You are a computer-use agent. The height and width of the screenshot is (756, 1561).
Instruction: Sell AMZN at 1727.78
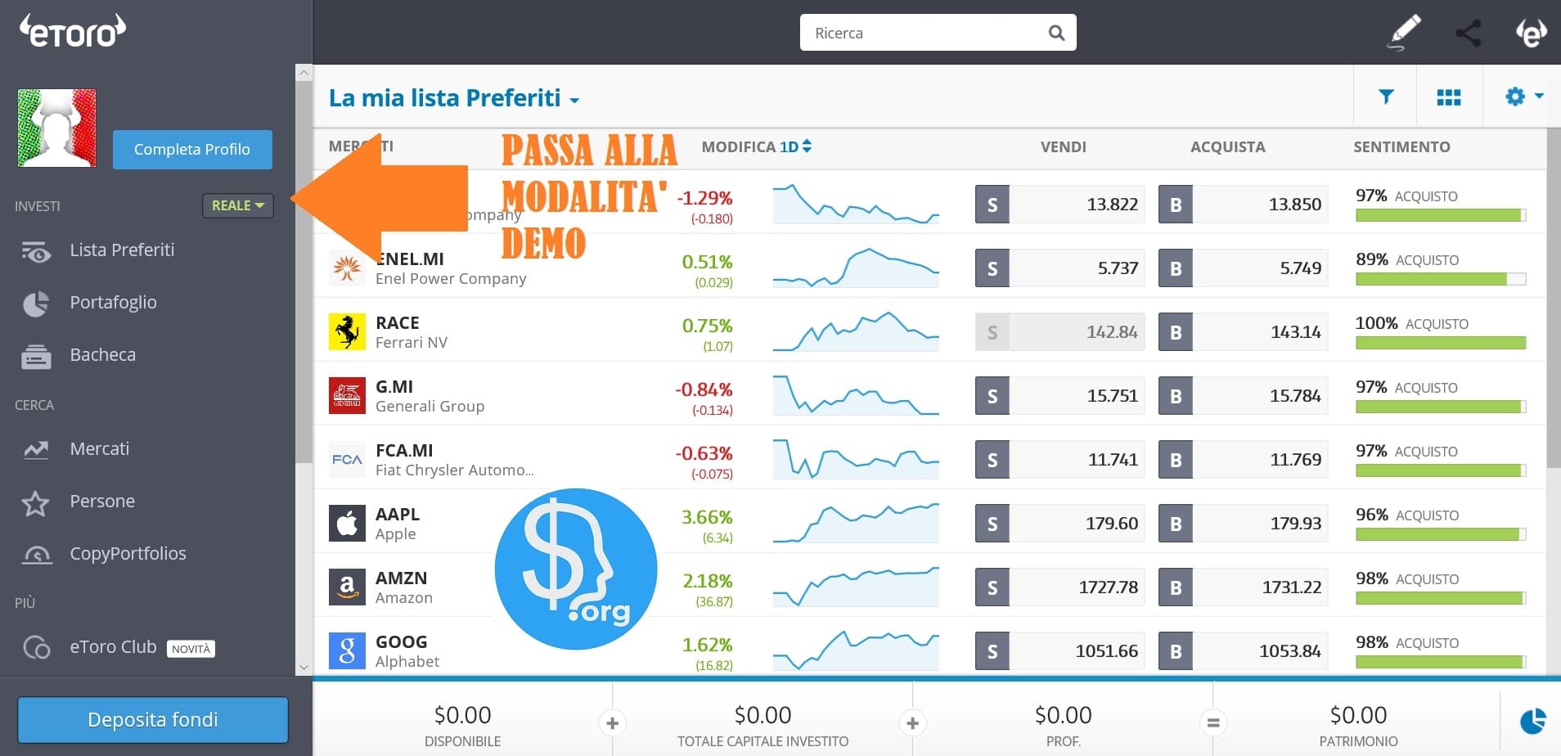pyautogui.click(x=1060, y=587)
